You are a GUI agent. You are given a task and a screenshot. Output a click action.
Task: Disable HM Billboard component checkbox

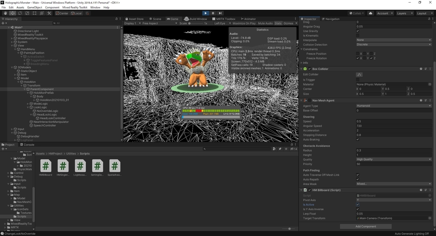(310, 190)
